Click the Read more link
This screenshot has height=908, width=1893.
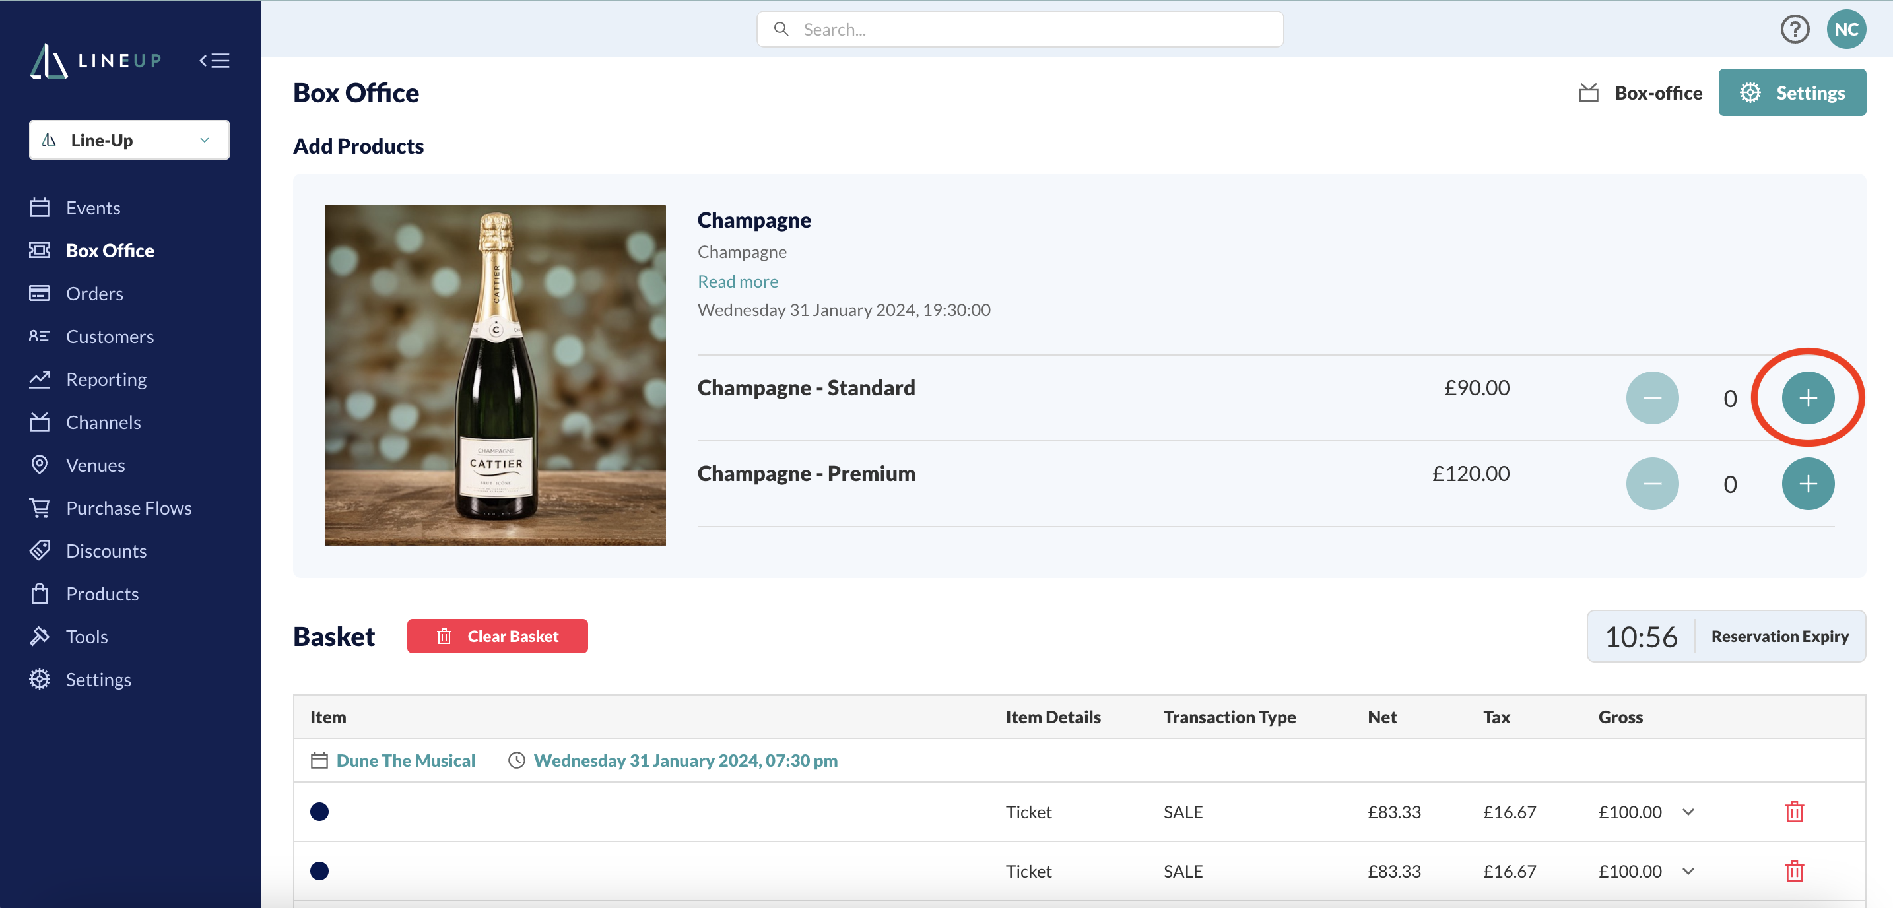click(737, 281)
